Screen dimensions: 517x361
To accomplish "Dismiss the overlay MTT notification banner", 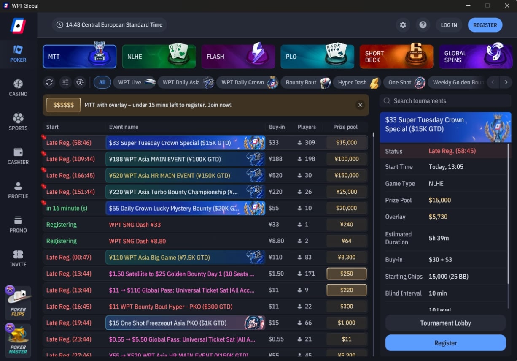I will 360,105.
